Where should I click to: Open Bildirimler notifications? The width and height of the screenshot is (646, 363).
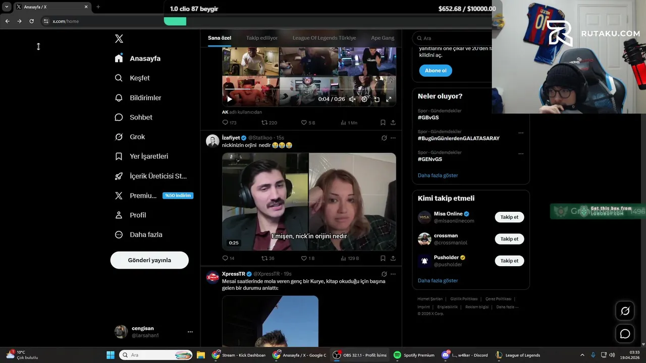(x=138, y=98)
